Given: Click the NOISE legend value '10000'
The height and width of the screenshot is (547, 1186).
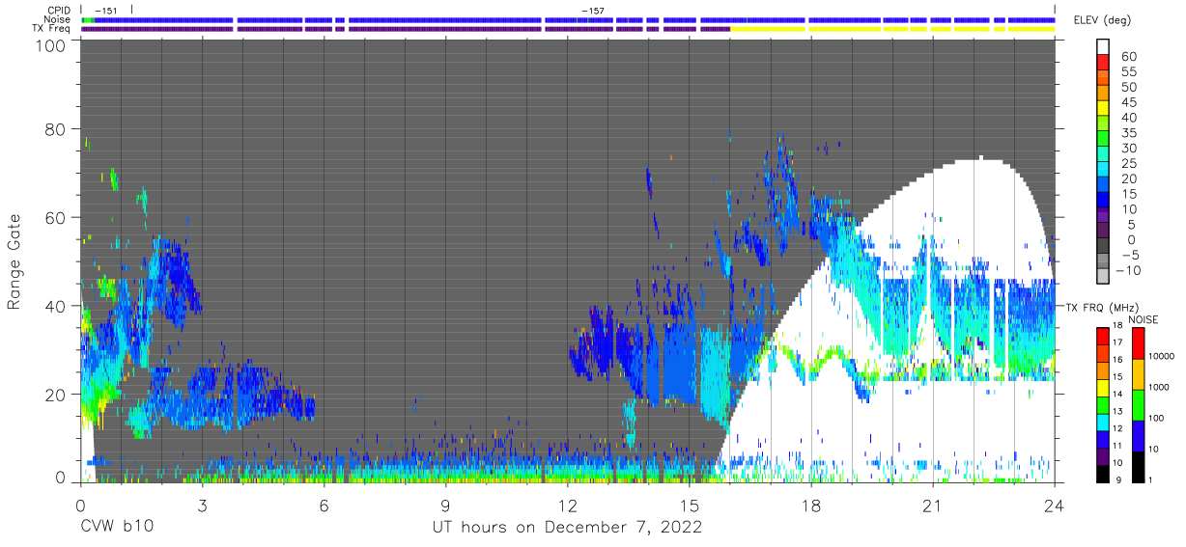Looking at the screenshot, I should tap(1162, 357).
